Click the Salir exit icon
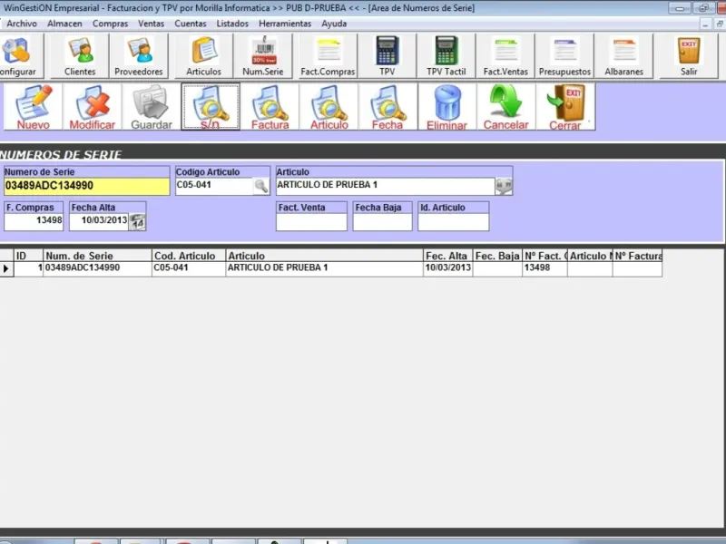The height and width of the screenshot is (544, 726). tap(689, 56)
